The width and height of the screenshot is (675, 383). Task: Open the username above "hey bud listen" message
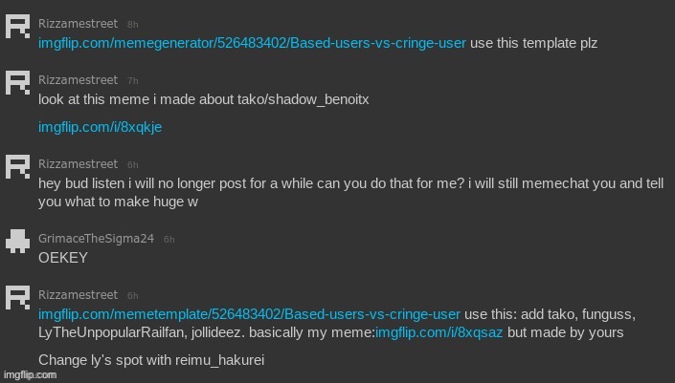click(79, 164)
